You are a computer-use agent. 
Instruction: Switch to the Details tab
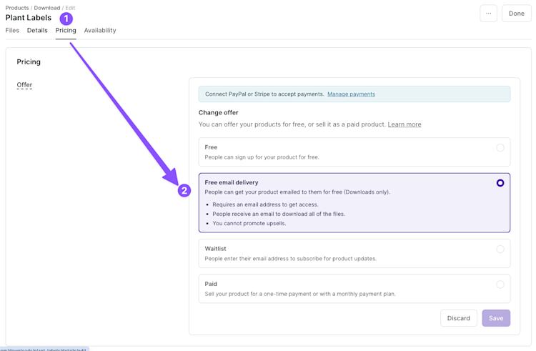click(x=37, y=31)
